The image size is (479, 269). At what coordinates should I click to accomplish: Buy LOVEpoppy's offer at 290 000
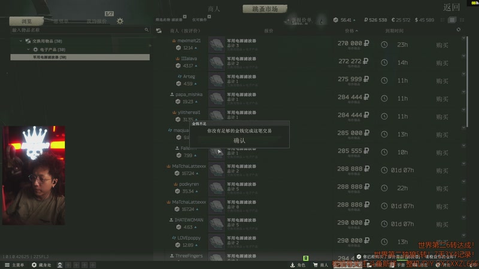442,243
